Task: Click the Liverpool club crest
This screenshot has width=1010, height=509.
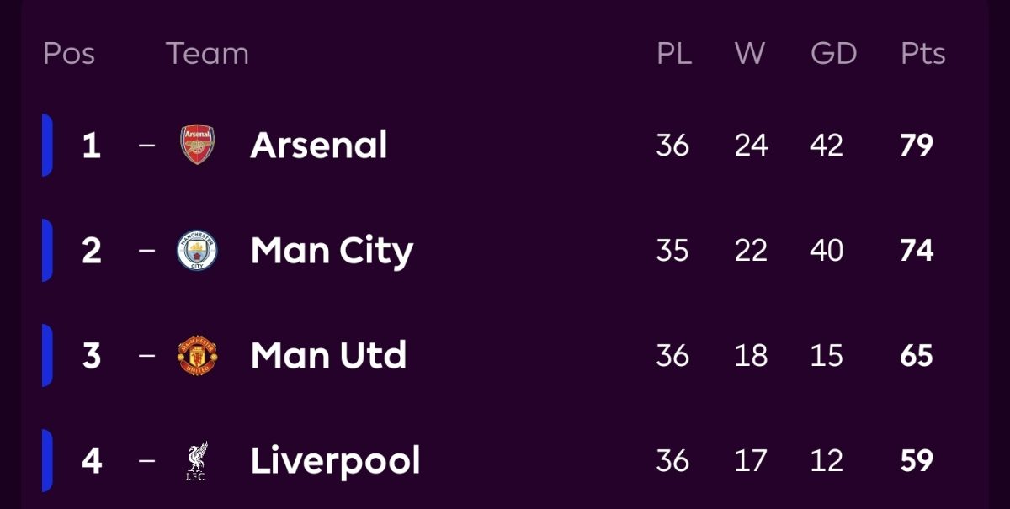Action: pyautogui.click(x=198, y=461)
